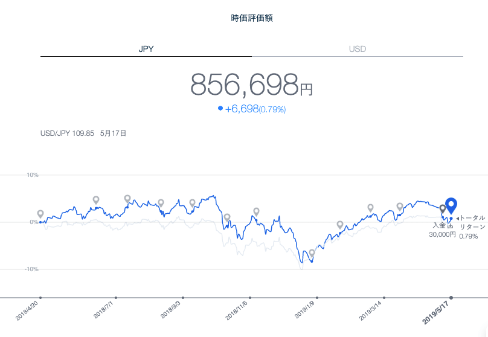This screenshot has width=488, height=337.
Task: Click gray pin at the chart's lowest dip
Action: click(312, 254)
